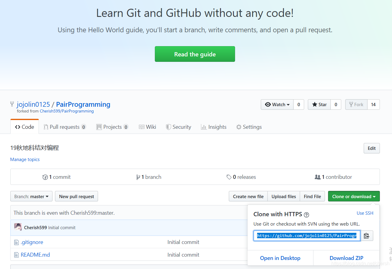Viewport: 392px width, 269px height.
Task: Open the .gitignore file
Action: coord(32,242)
